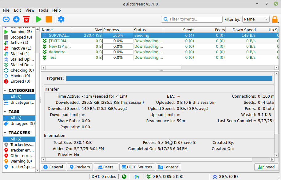Select the Inactive (1) status filter
The width and height of the screenshot is (281, 180).
coord(19,48)
